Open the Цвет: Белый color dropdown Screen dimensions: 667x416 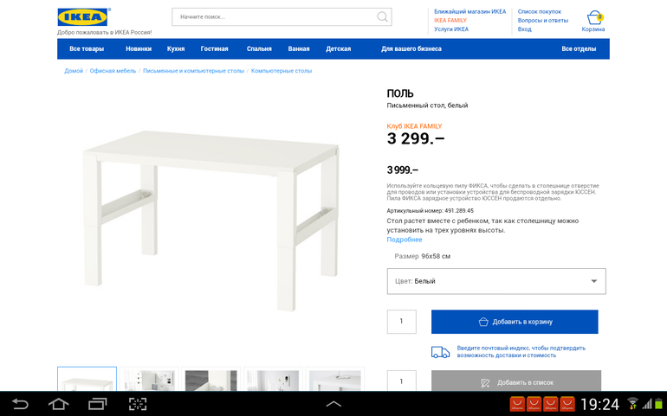(496, 281)
